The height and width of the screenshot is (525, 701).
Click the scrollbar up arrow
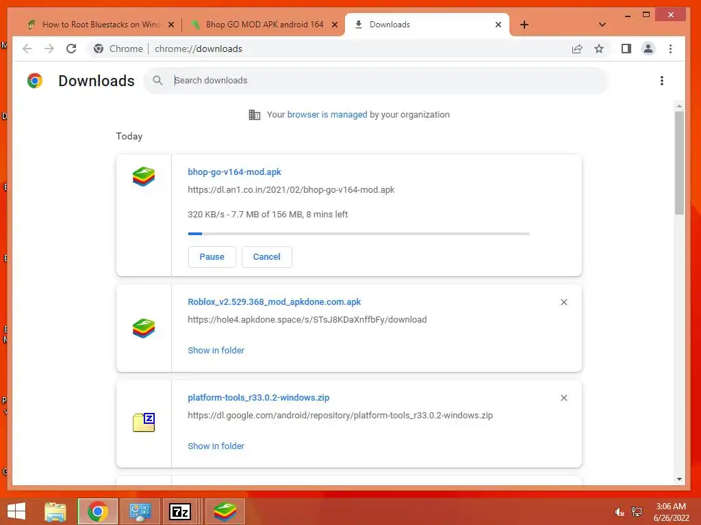pyautogui.click(x=679, y=106)
